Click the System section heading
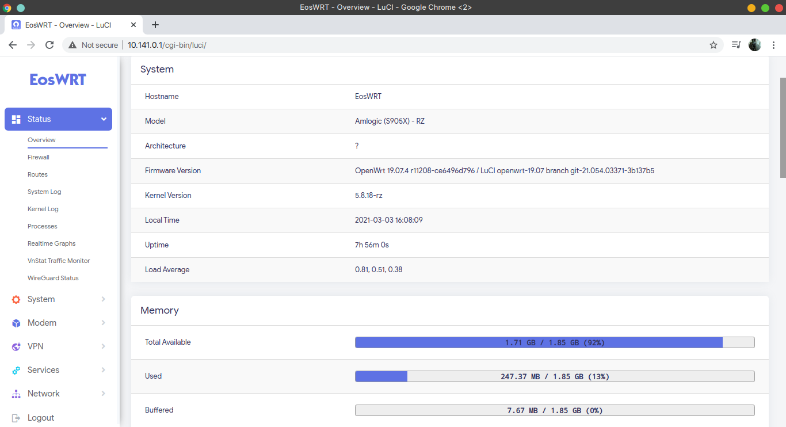Viewport: 786px width, 427px height. (x=157, y=69)
